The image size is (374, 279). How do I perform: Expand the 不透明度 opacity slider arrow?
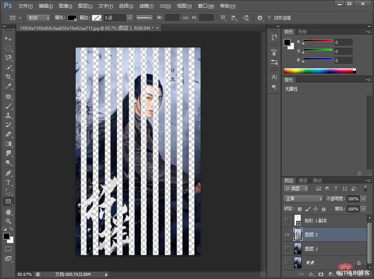point(363,199)
